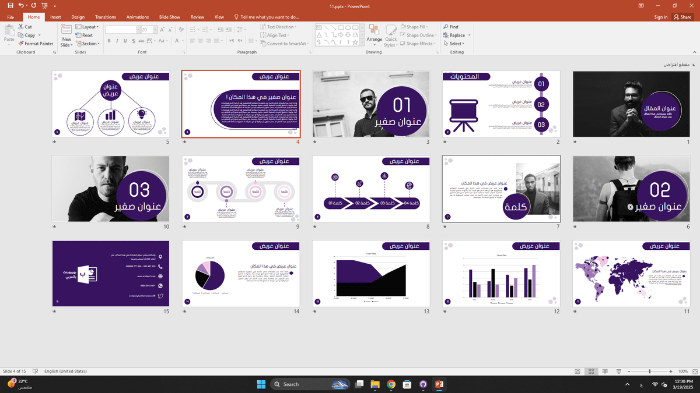This screenshot has height=393, width=700.
Task: Click the Replace command in Editing group
Action: coord(456,35)
